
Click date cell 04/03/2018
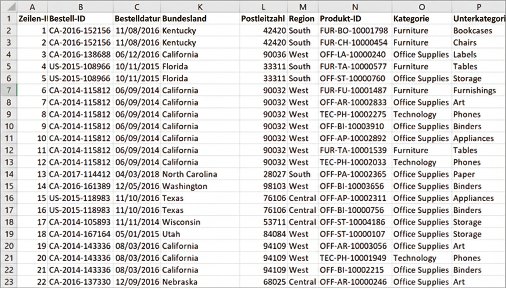(x=137, y=174)
